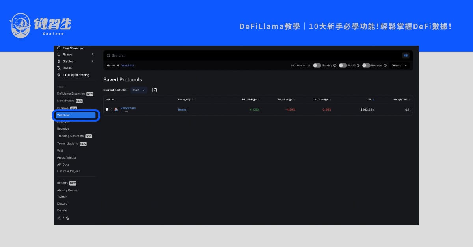Select Watchlist in the sidebar
Viewport: 473px width, 247px height.
[x=76, y=116]
